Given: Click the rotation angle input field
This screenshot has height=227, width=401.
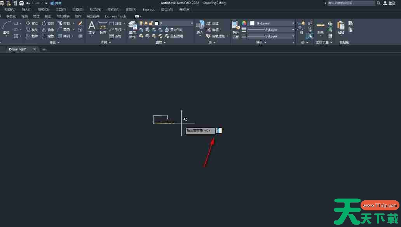Looking at the screenshot, I should pyautogui.click(x=219, y=131).
